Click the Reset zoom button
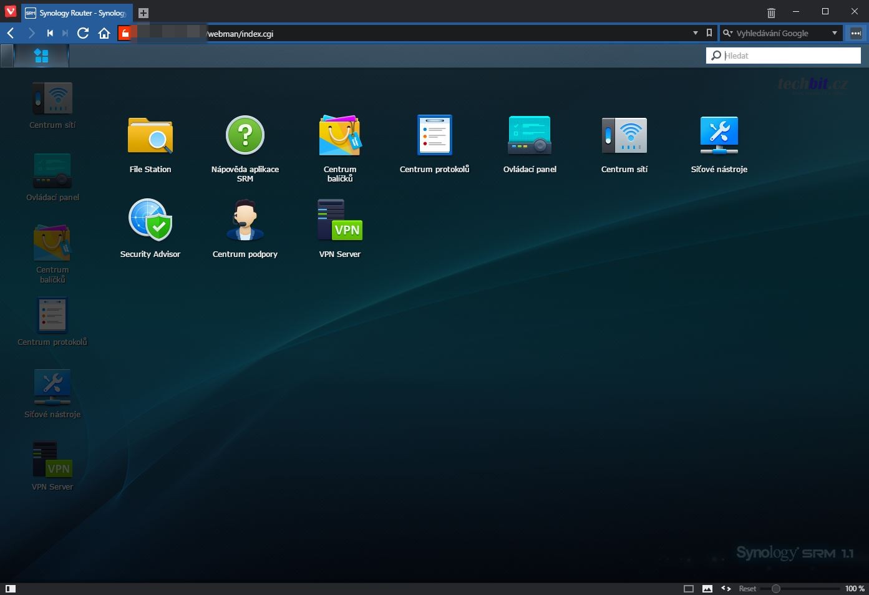This screenshot has height=595, width=869. (x=747, y=588)
